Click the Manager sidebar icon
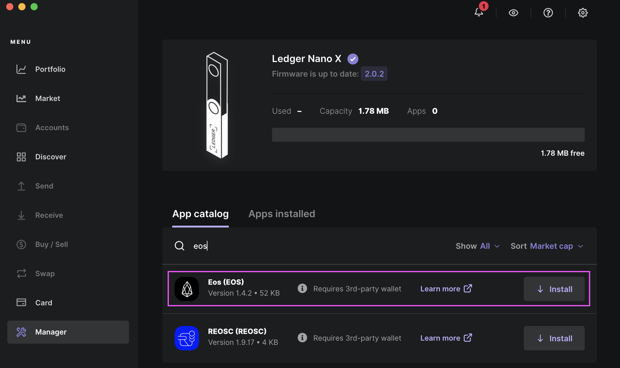Screen dimensions: 620x368 coord(21,332)
